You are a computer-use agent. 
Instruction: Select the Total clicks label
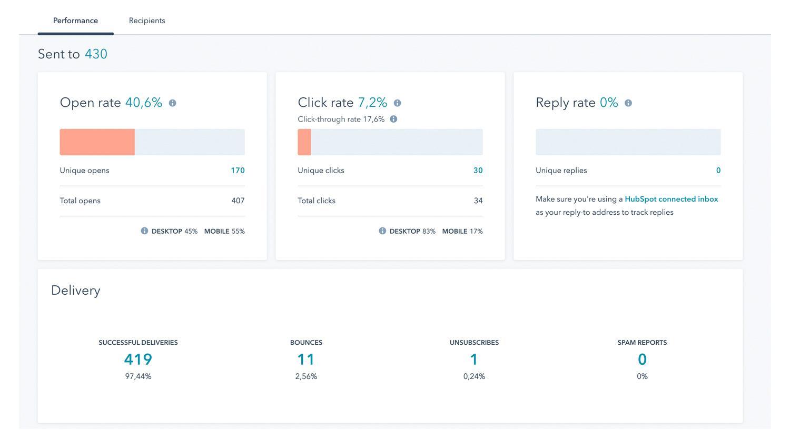pos(317,201)
